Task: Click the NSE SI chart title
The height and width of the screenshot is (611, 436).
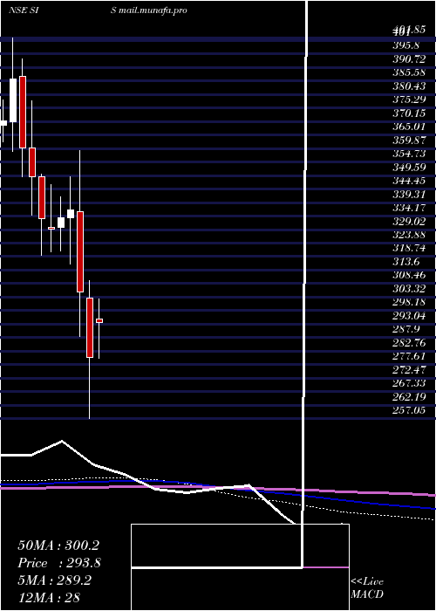Action: coord(25,10)
